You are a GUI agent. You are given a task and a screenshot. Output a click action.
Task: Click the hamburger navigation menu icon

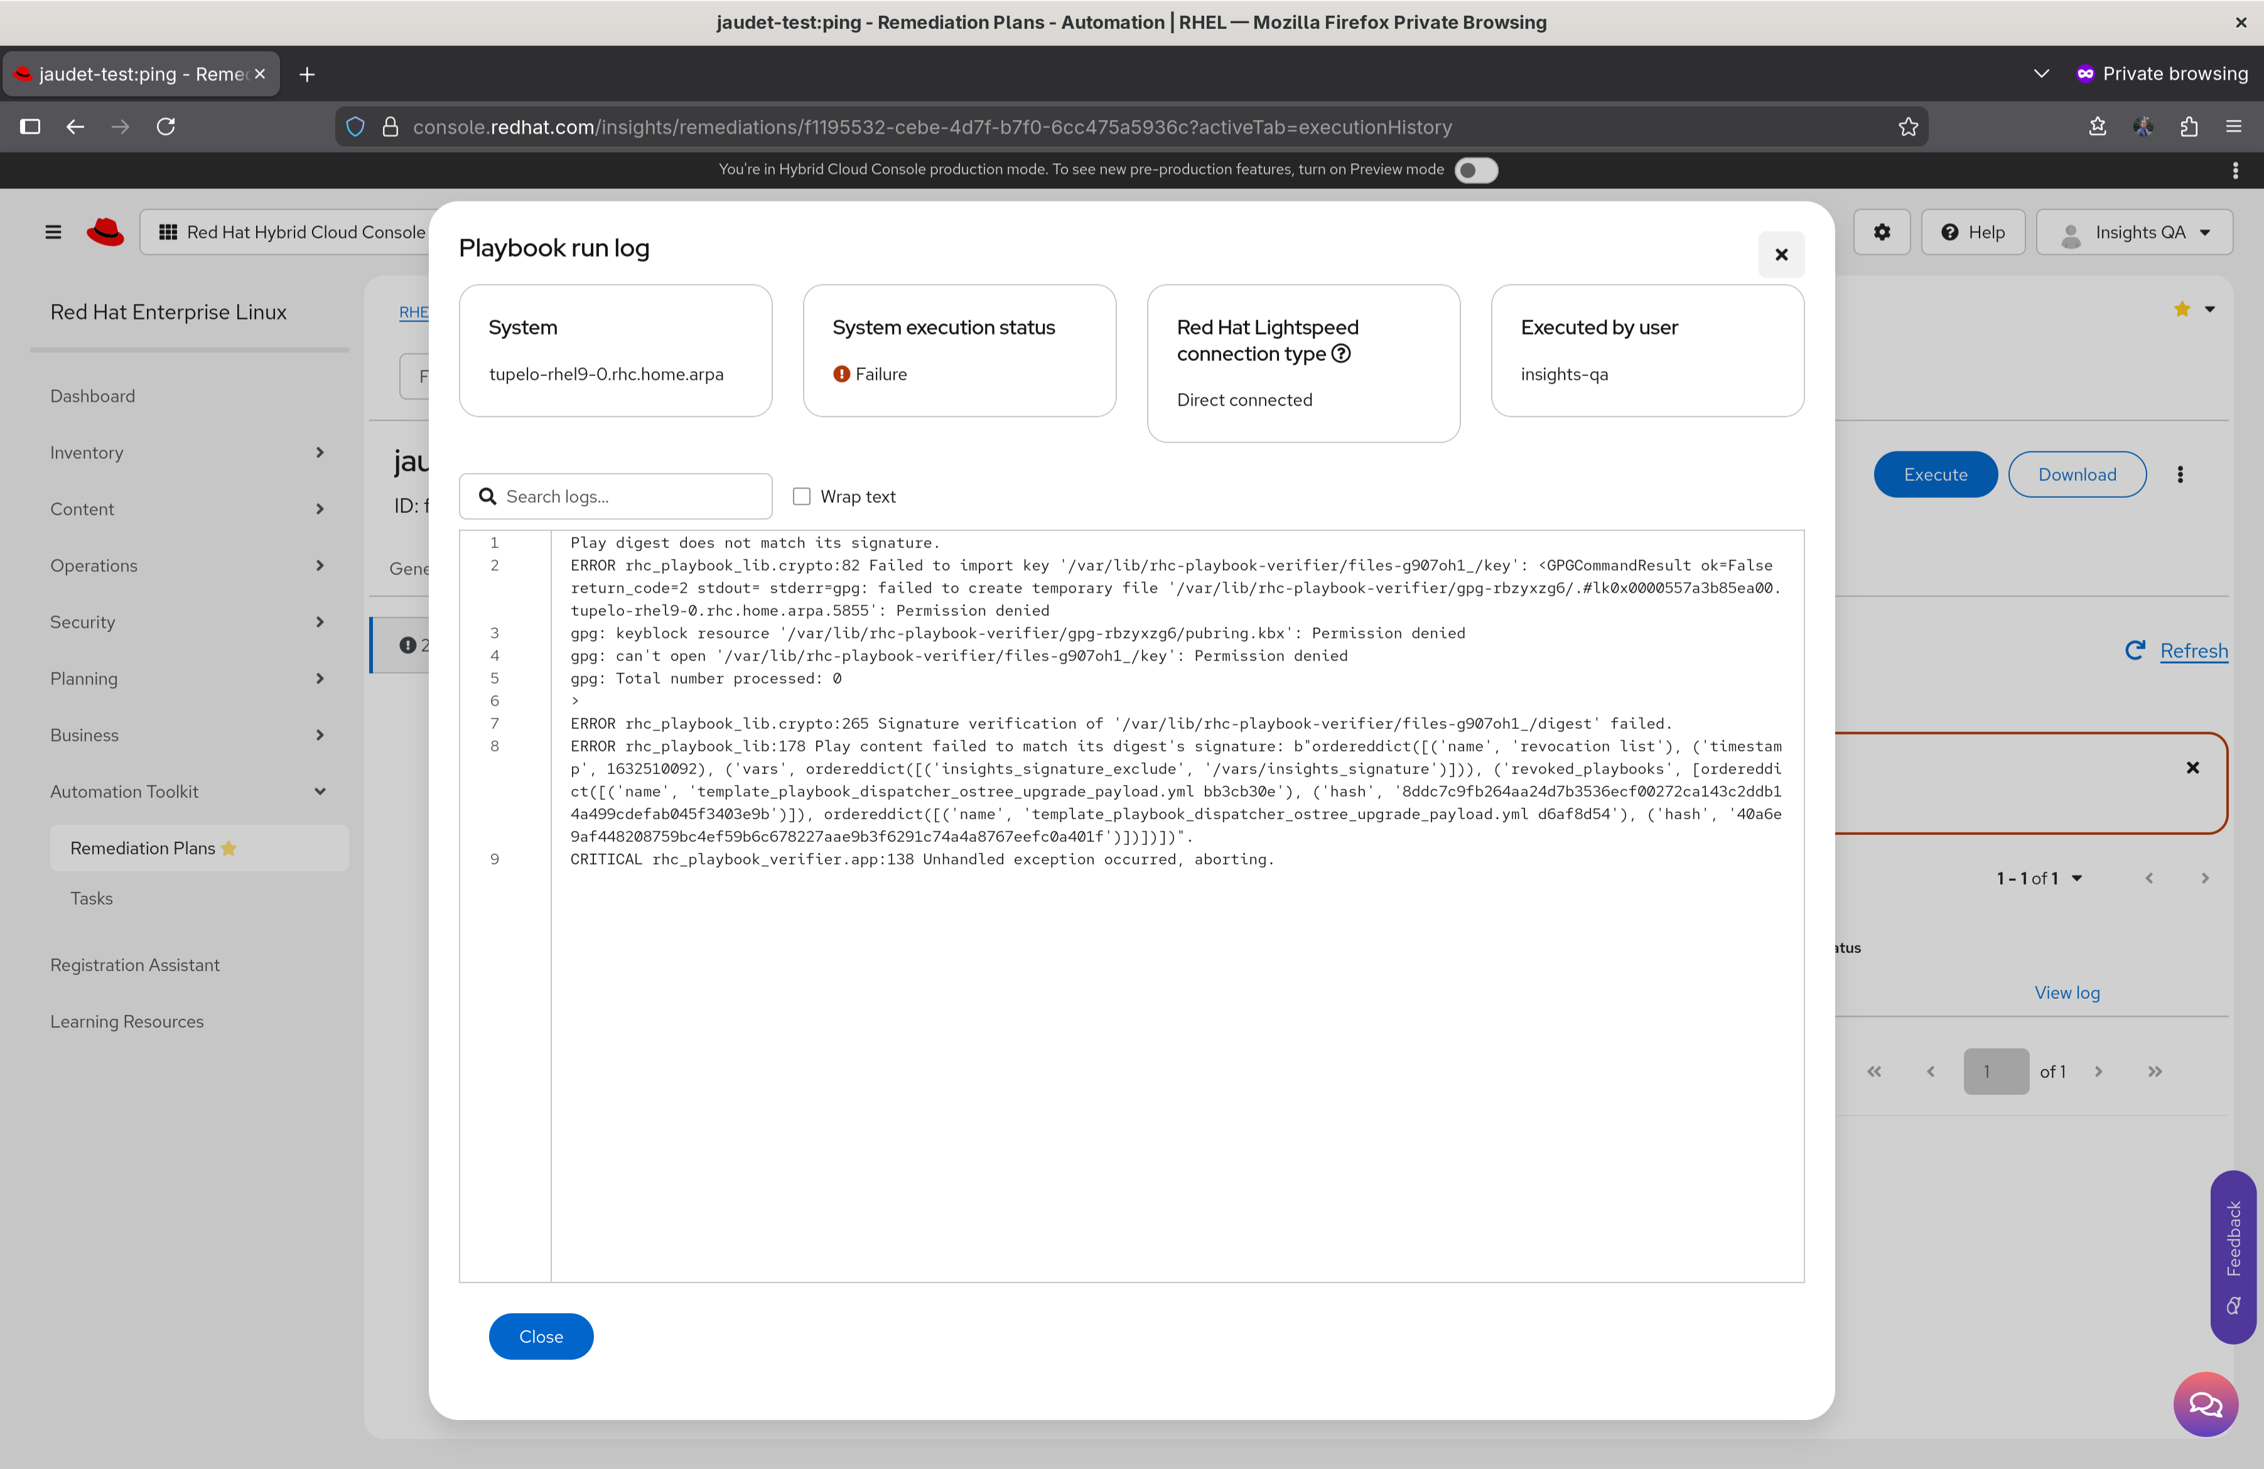click(53, 232)
